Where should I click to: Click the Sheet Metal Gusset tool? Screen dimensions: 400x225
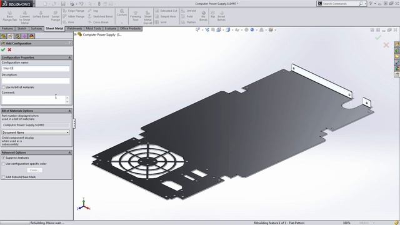pyautogui.click(x=147, y=17)
